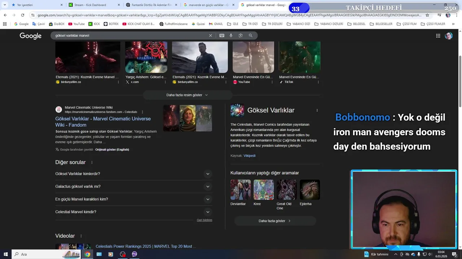Image resolution: width=462 pixels, height=259 pixels.
Task: Expand Daha fazla resim göster
Action: [x=187, y=95]
